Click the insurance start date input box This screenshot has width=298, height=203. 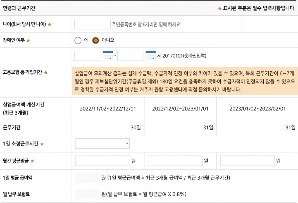87,55
